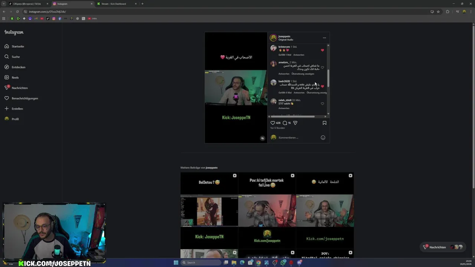Open badr2628's profile from comment username

(284, 81)
